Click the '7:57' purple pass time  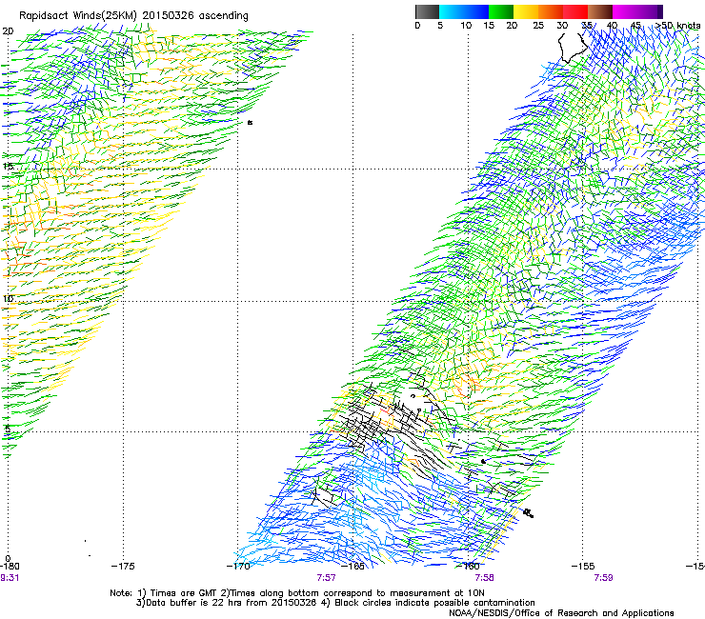point(326,578)
